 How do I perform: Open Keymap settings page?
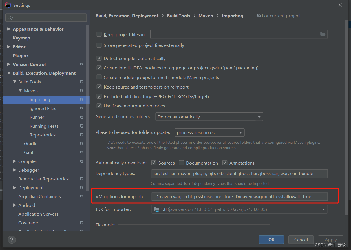(x=21, y=38)
